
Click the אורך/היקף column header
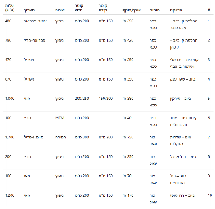pyautogui.click(x=132, y=10)
